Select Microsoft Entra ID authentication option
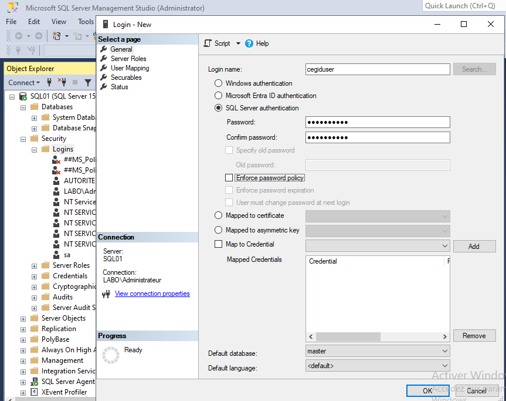The width and height of the screenshot is (506, 401). 219,96
